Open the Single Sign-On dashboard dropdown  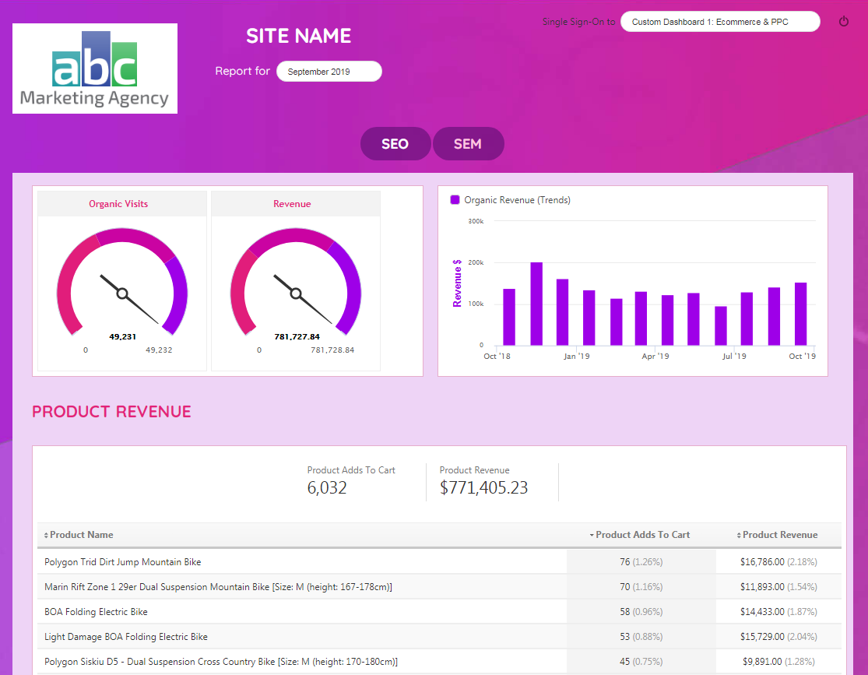point(719,22)
